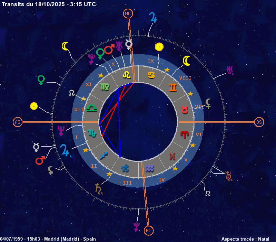The image size is (276, 242).
Task: Click the Aquarius sign on zodiac ring
Action: pyautogui.click(x=150, y=169)
